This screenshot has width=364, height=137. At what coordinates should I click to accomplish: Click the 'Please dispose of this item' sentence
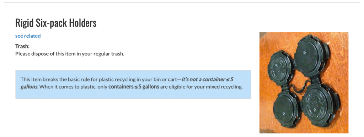[70, 54]
